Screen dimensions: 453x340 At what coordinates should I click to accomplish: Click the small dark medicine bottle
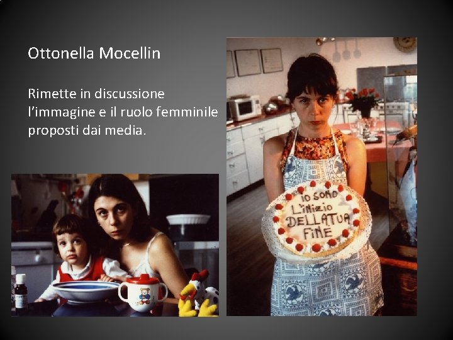21,292
